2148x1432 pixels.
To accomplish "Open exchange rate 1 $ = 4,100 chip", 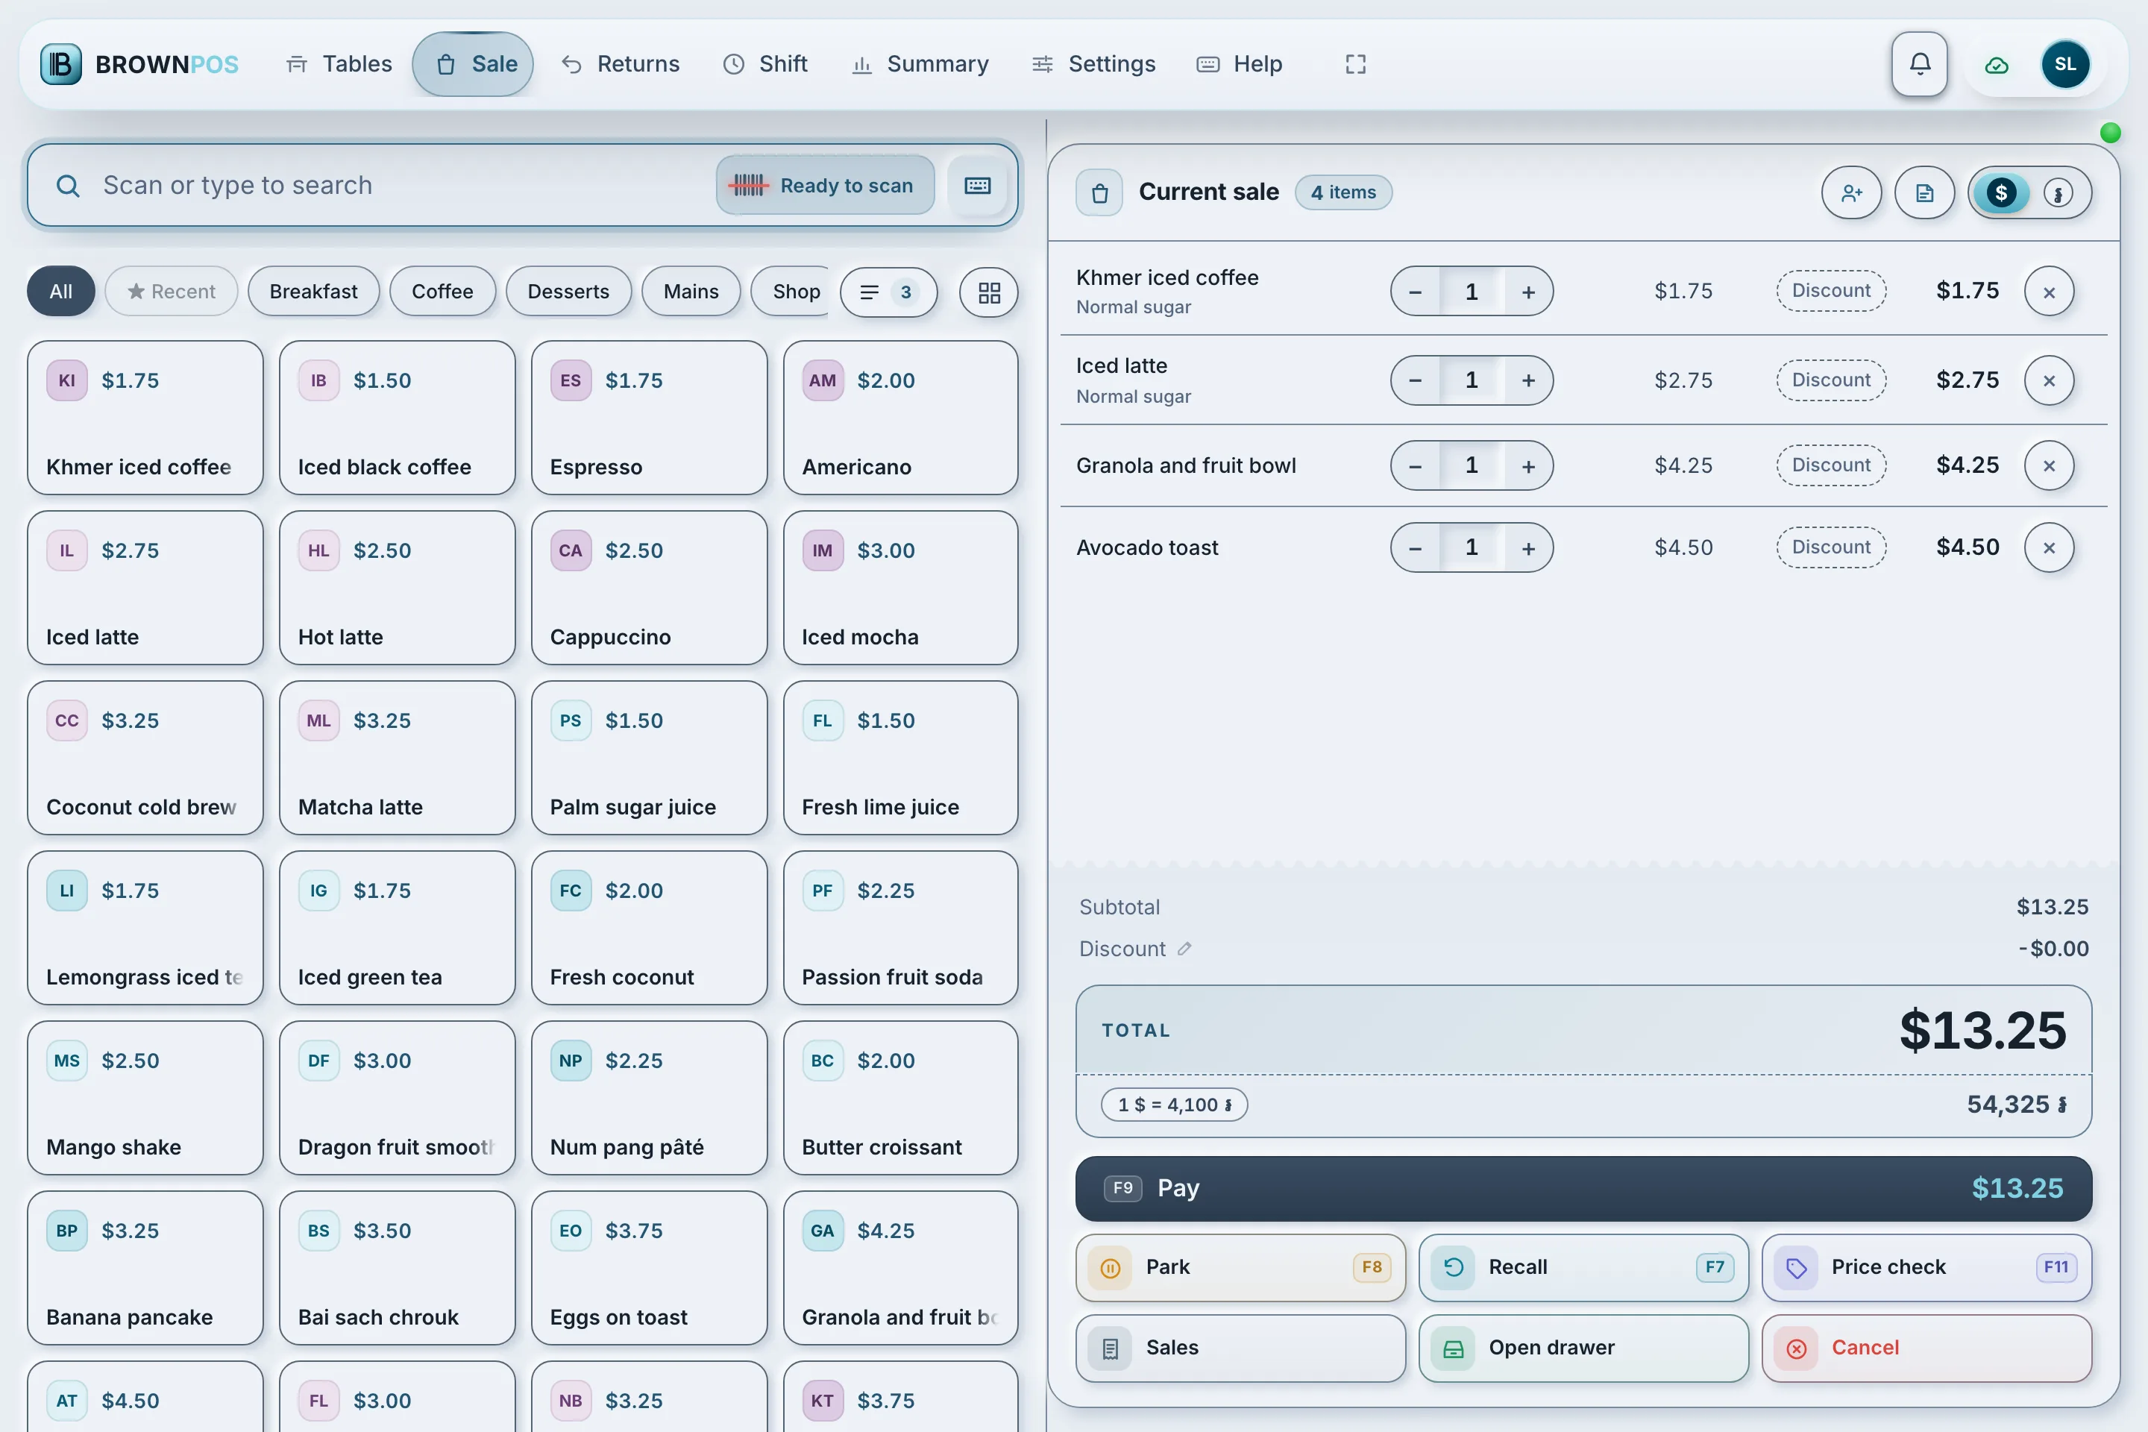I will click(x=1173, y=1105).
